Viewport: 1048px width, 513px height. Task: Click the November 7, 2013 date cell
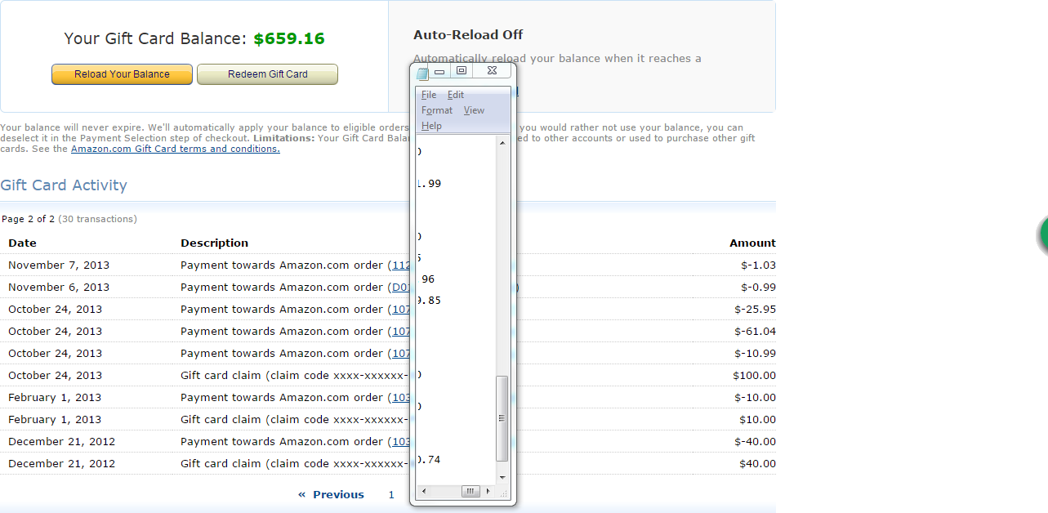coord(59,265)
